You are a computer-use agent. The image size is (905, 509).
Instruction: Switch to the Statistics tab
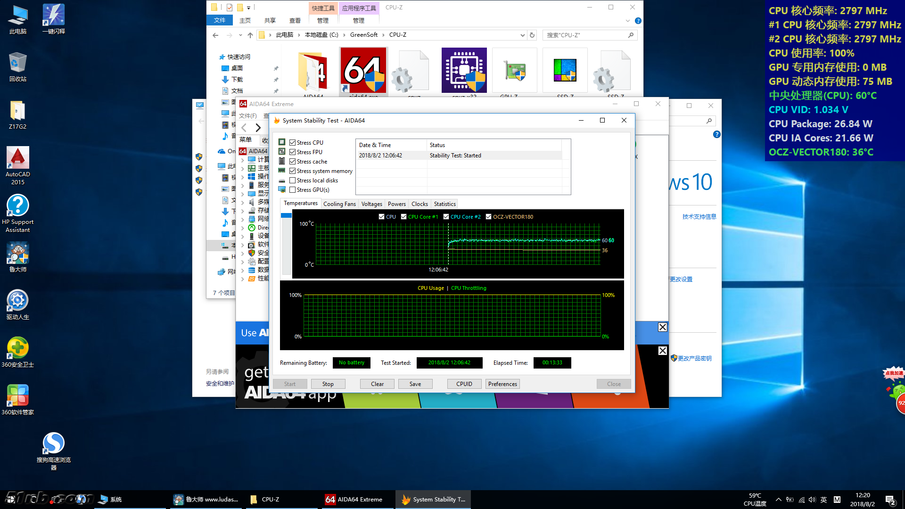(x=444, y=204)
